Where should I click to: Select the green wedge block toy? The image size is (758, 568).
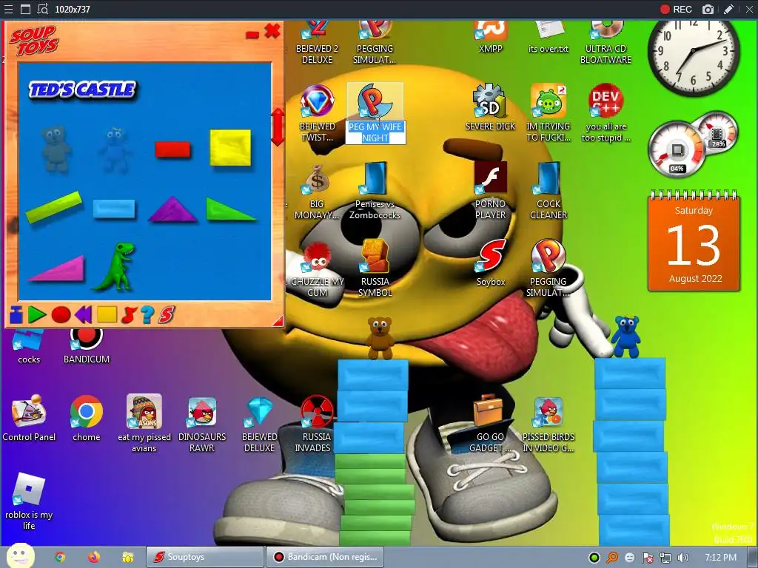pyautogui.click(x=230, y=209)
